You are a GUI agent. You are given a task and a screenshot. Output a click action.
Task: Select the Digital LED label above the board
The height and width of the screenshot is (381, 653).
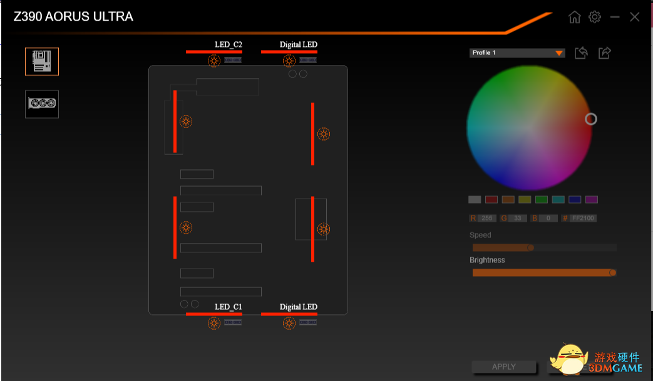[298, 44]
